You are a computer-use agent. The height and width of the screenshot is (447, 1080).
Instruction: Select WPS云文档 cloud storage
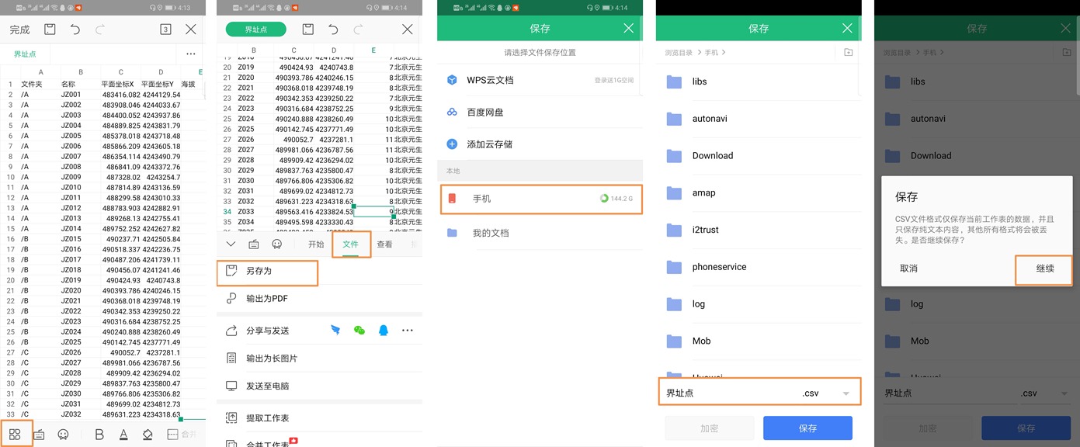click(x=489, y=80)
